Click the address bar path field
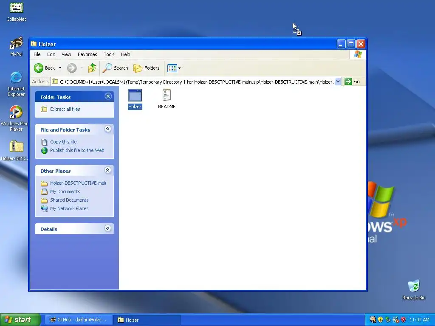Screen dimensions: 435x326 pyautogui.click(x=193, y=82)
